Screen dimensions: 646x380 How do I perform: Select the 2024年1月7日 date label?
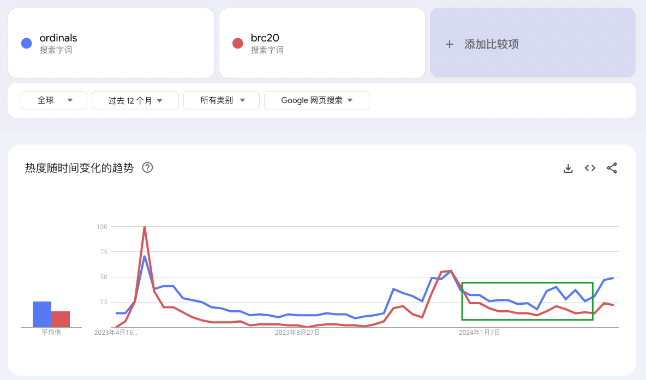pos(479,332)
